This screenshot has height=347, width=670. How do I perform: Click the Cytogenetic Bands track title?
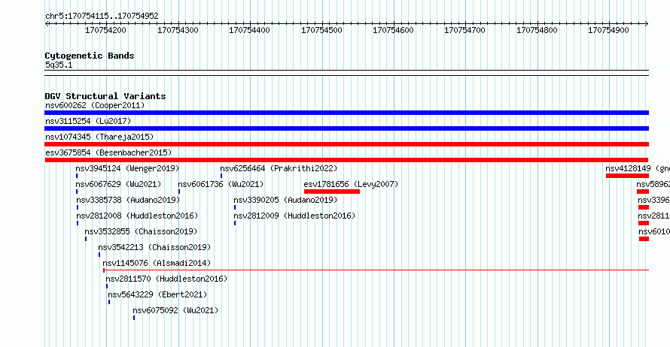pos(90,56)
